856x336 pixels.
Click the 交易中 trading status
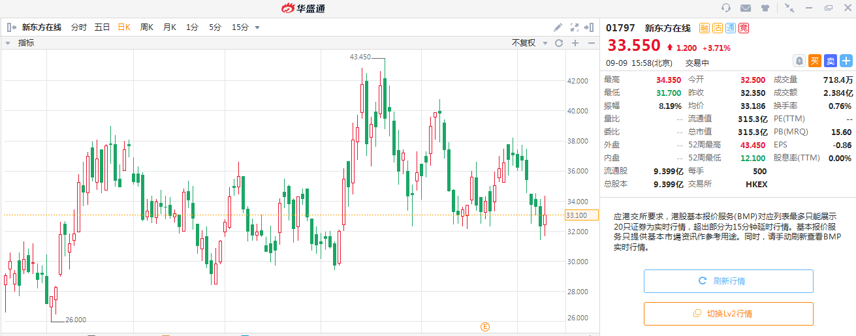point(697,63)
